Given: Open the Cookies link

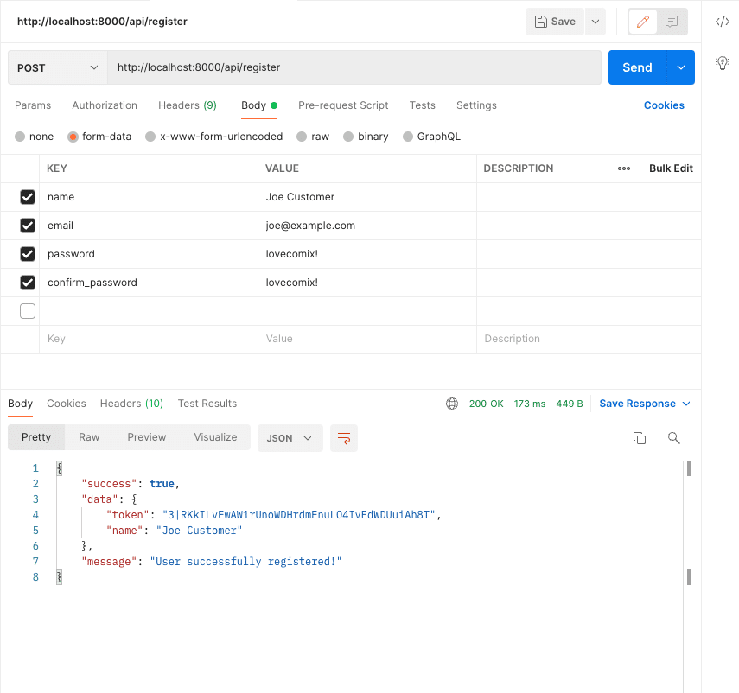Looking at the screenshot, I should [x=664, y=105].
